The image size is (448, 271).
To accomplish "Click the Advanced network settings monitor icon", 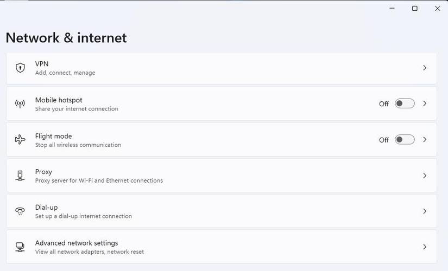I will pos(20,247).
